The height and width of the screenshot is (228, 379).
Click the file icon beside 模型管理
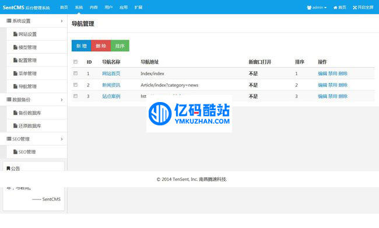click(16, 47)
